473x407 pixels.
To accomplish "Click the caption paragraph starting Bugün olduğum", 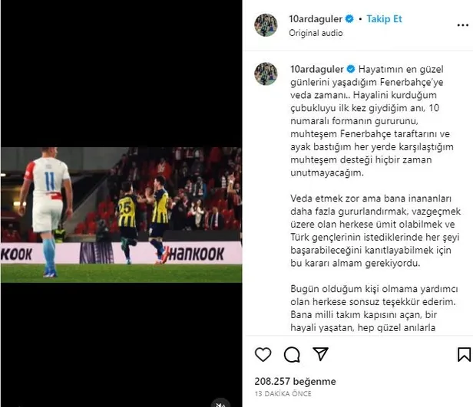I will (374, 308).
